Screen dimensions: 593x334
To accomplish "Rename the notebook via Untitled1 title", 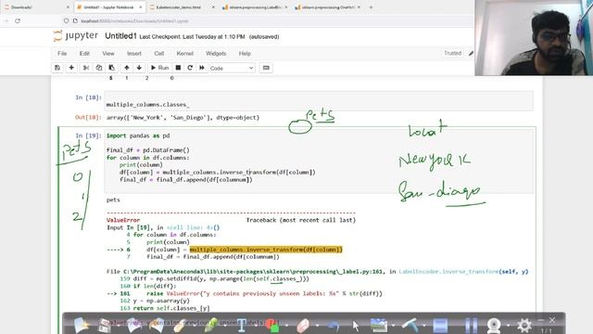I will tap(120, 36).
